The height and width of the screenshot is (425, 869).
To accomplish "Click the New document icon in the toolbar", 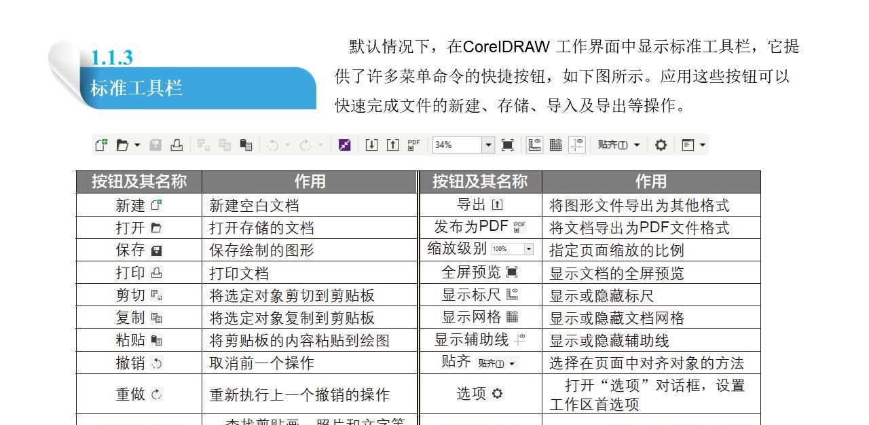I will (x=102, y=145).
